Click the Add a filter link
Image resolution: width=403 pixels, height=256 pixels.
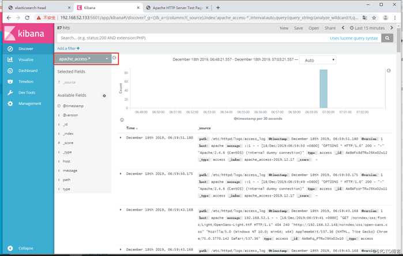click(x=69, y=48)
